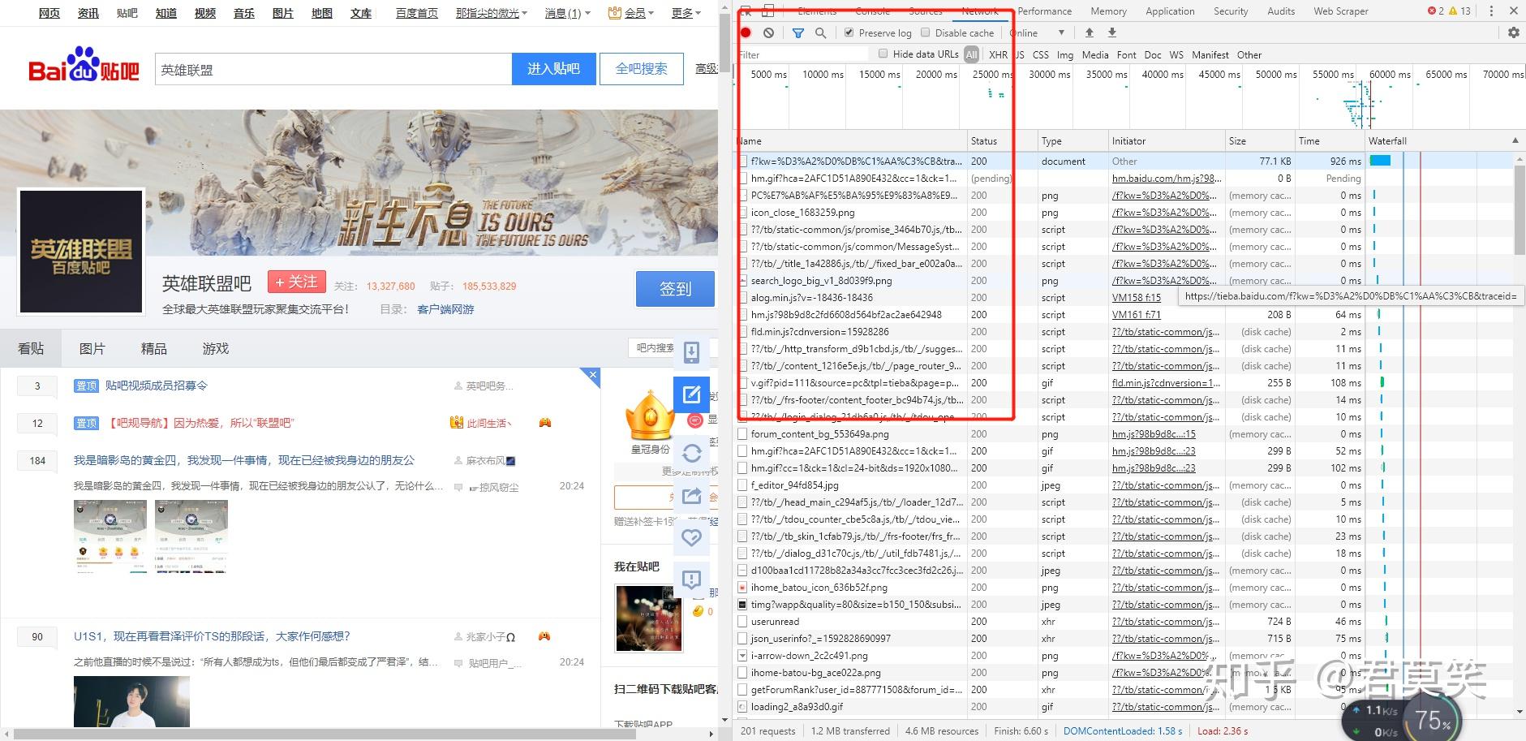Open the 那指尖的微光 user dropdown

pyautogui.click(x=491, y=13)
